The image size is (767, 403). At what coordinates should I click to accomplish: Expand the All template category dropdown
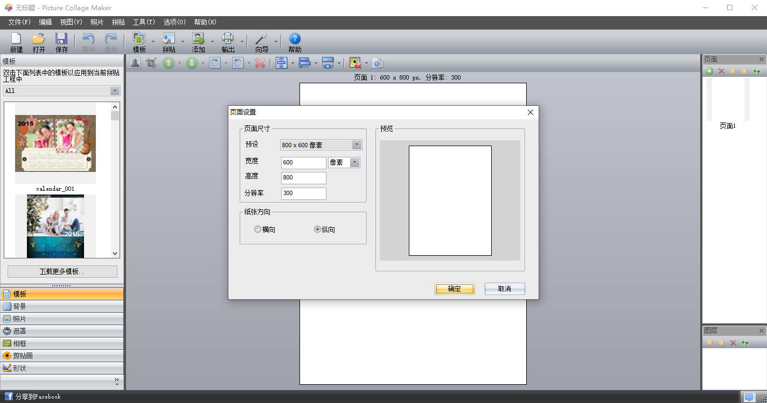tap(115, 91)
